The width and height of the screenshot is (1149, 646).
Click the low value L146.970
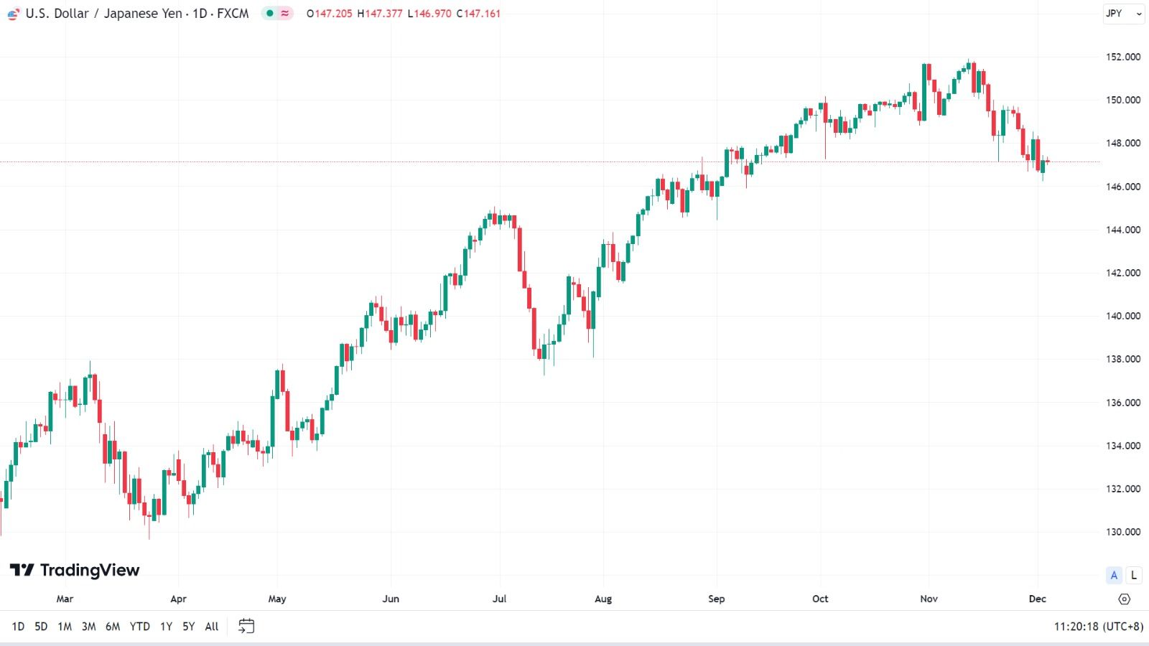coord(429,14)
